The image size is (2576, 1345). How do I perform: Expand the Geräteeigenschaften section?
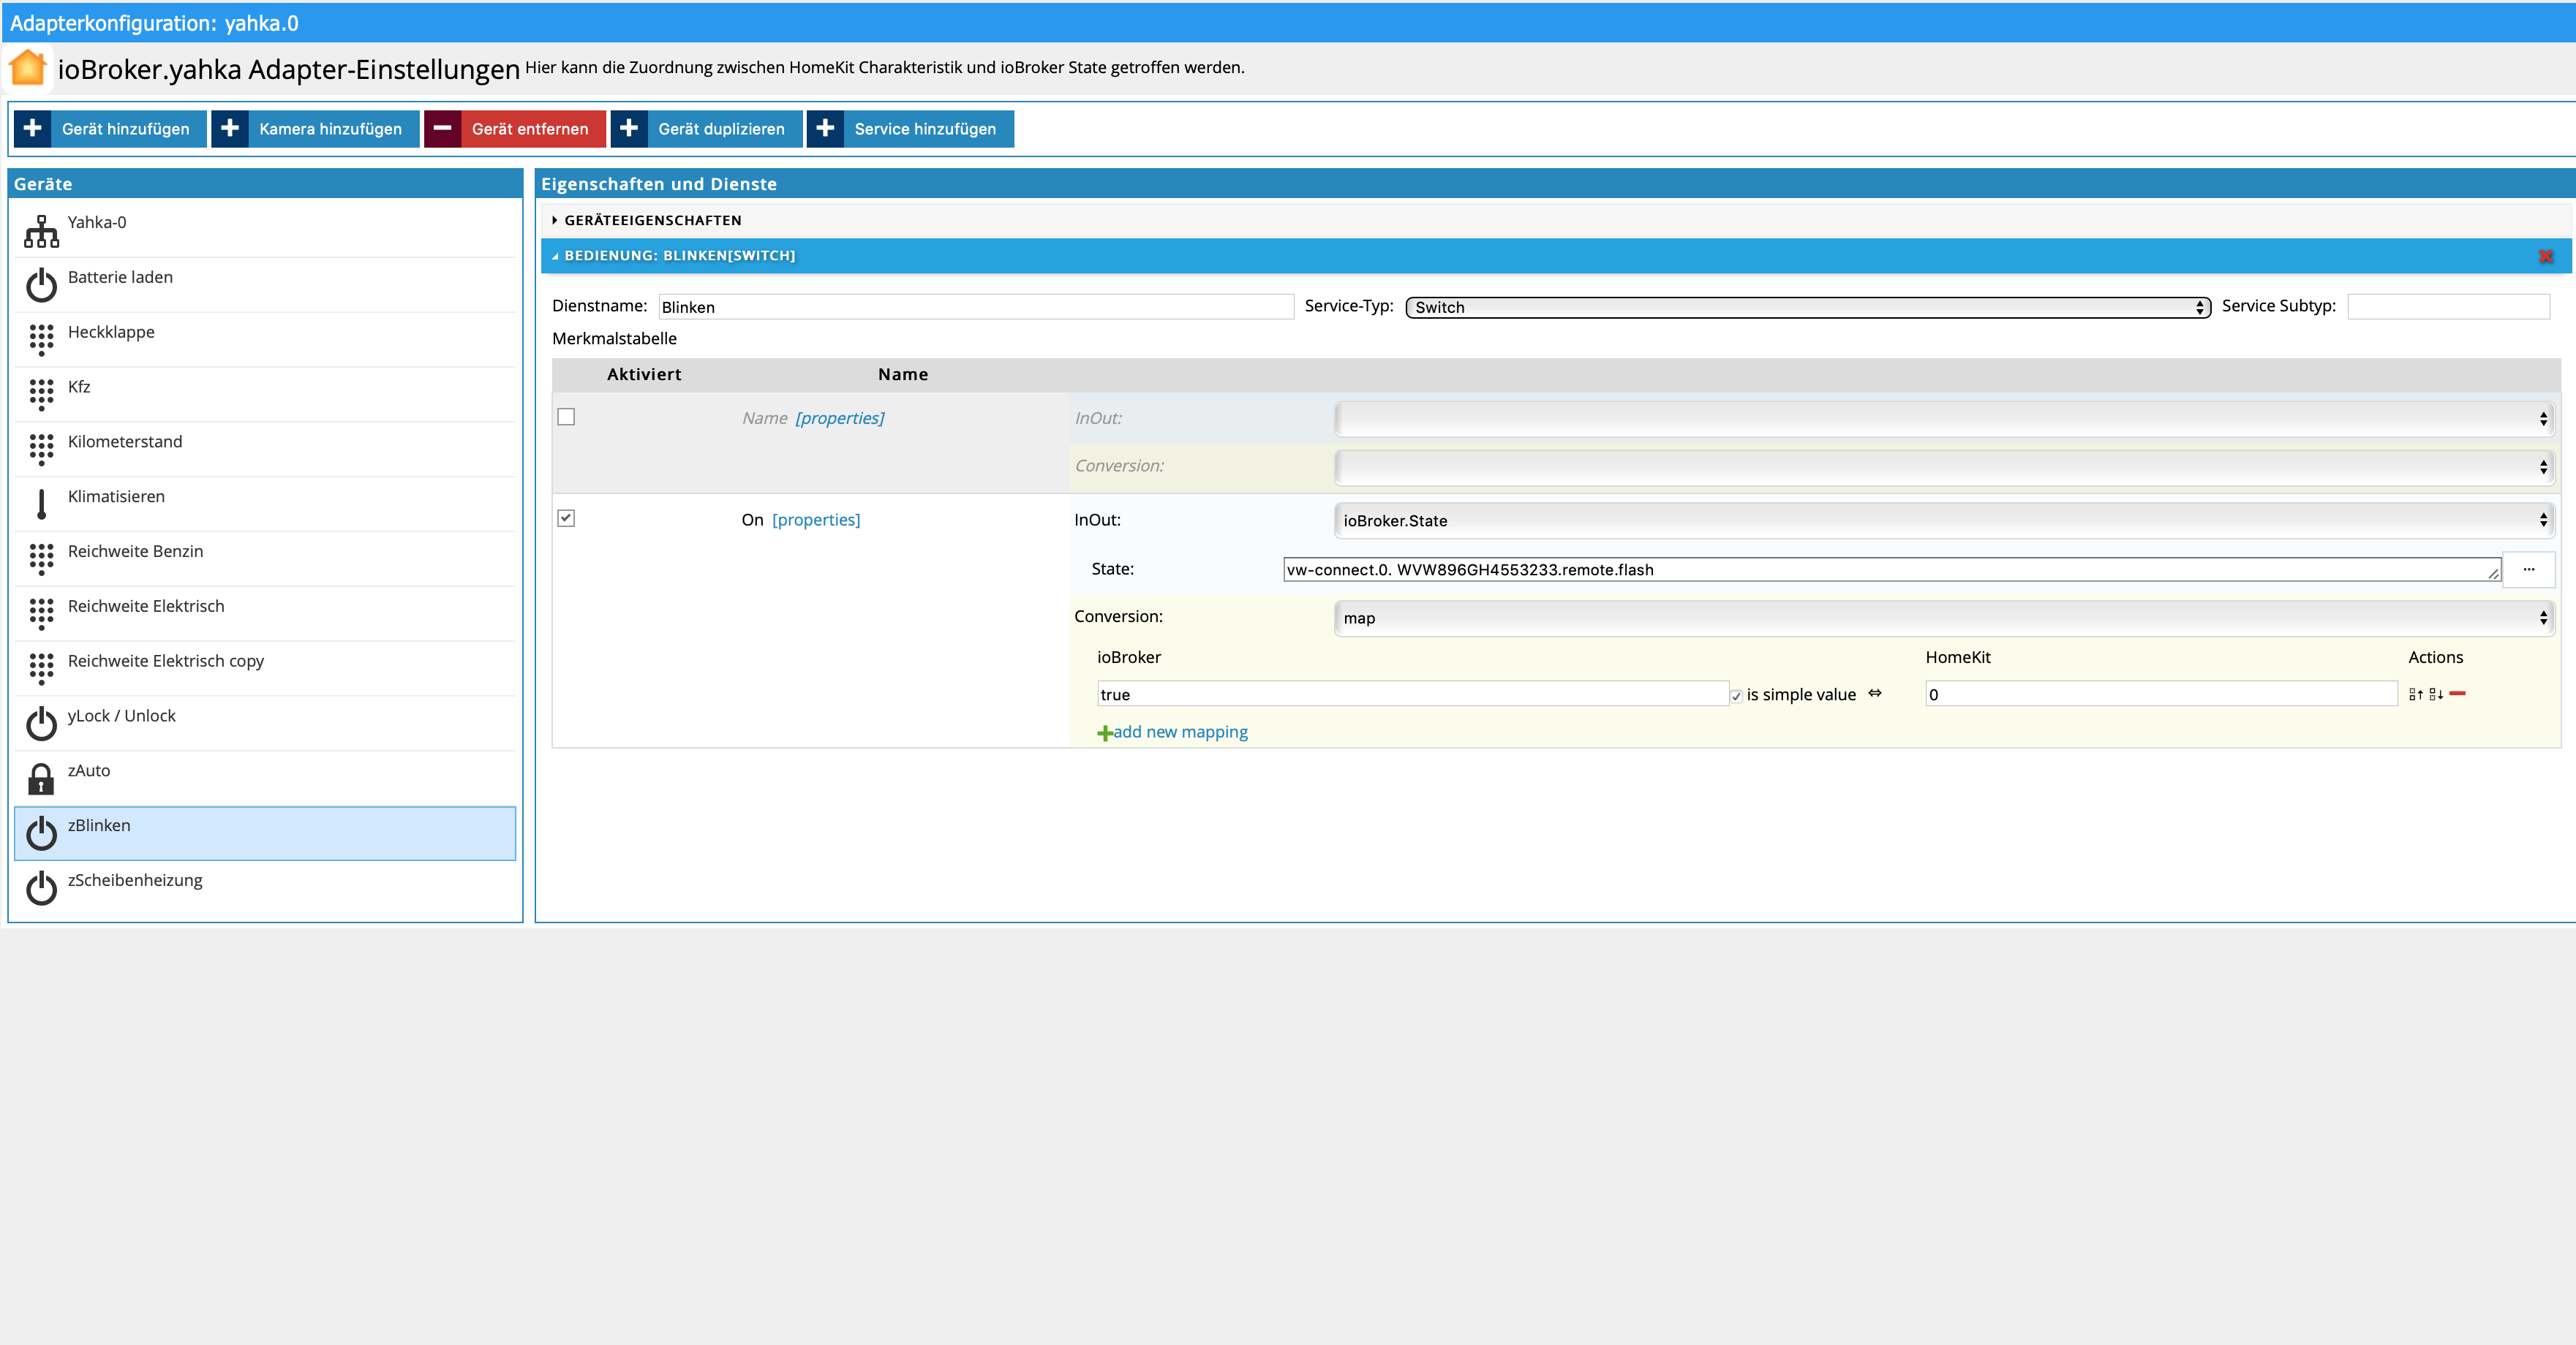(652, 220)
